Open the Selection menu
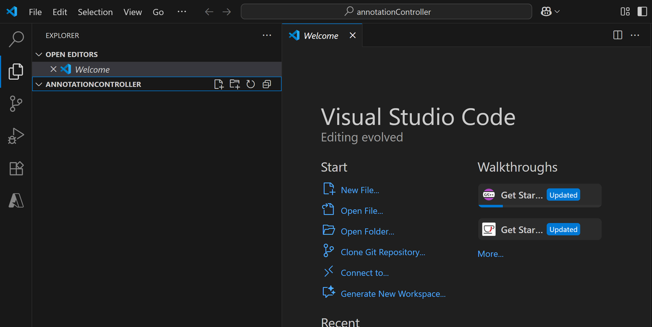The width and height of the screenshot is (652, 327). click(x=95, y=12)
